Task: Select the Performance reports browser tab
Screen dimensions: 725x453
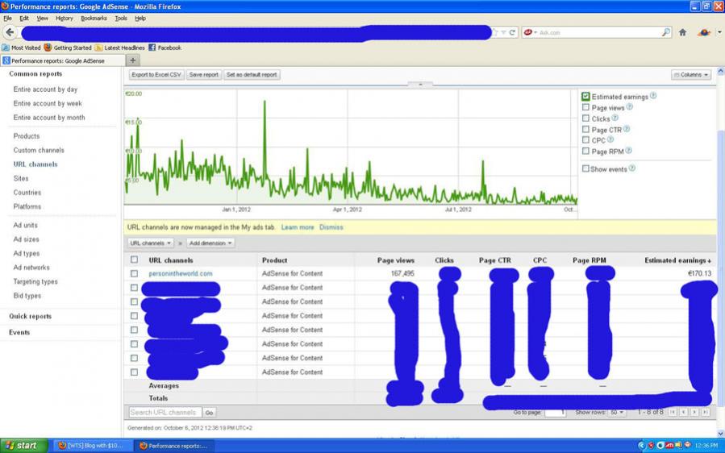Action: point(62,60)
